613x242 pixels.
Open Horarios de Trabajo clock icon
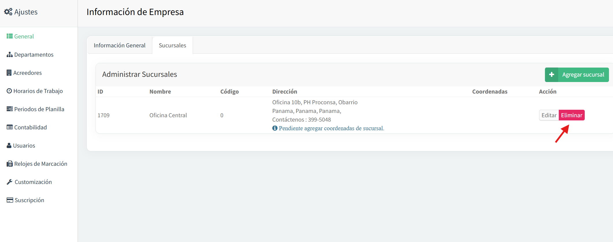pos(9,91)
